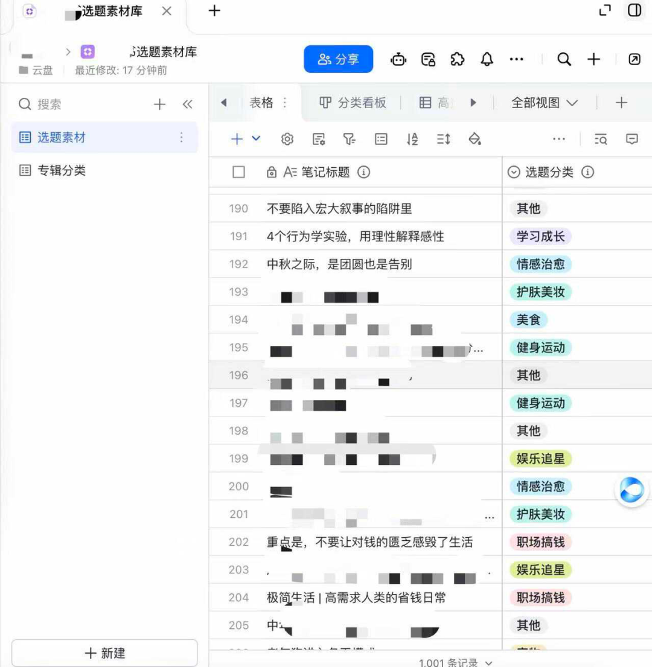Toggle the side panel layout icon

click(634, 10)
